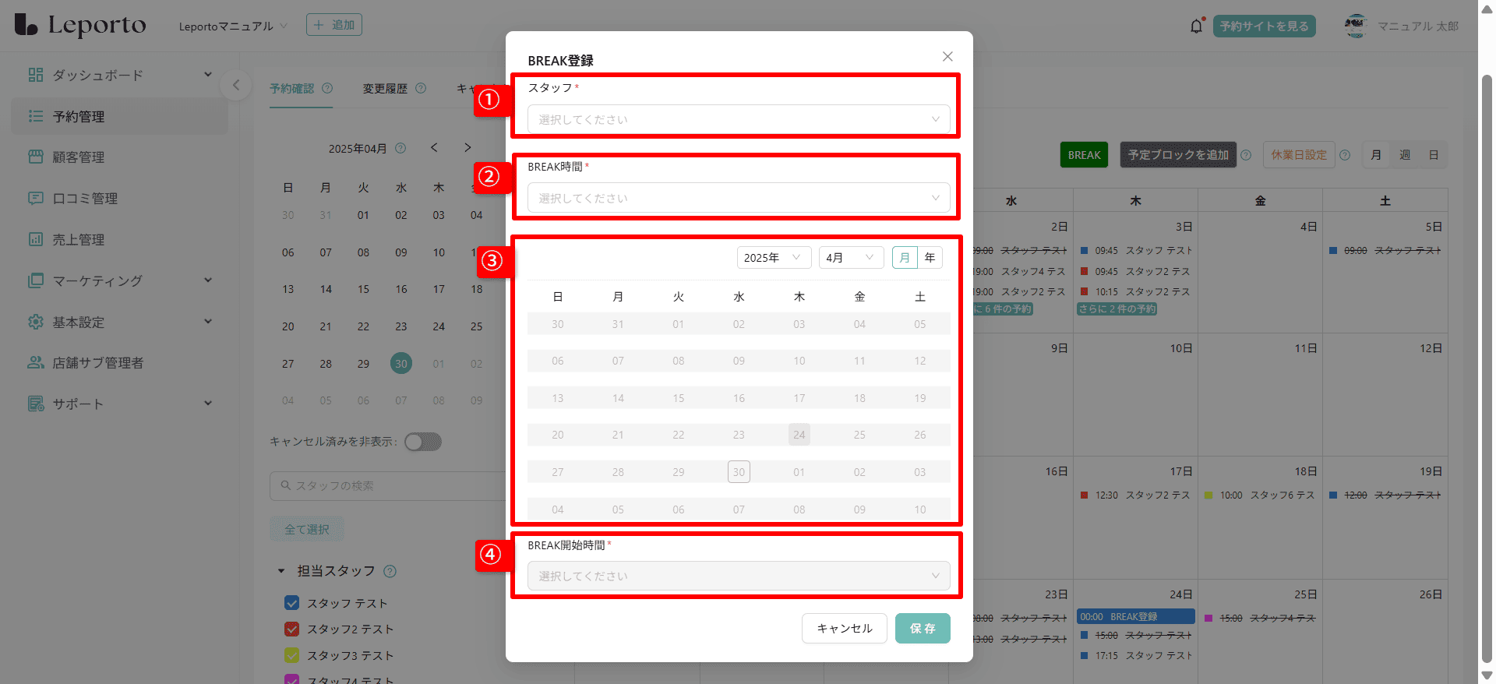Screen dimensions: 1496x684
Task: Open 店舗サブ管理者 in sidebar
Action: point(120,362)
